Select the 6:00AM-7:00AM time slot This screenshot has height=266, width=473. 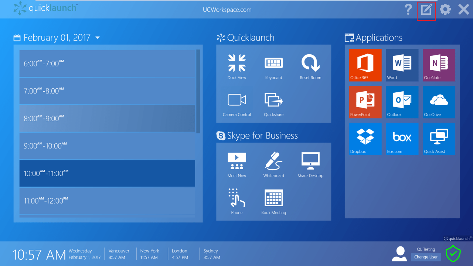point(107,64)
